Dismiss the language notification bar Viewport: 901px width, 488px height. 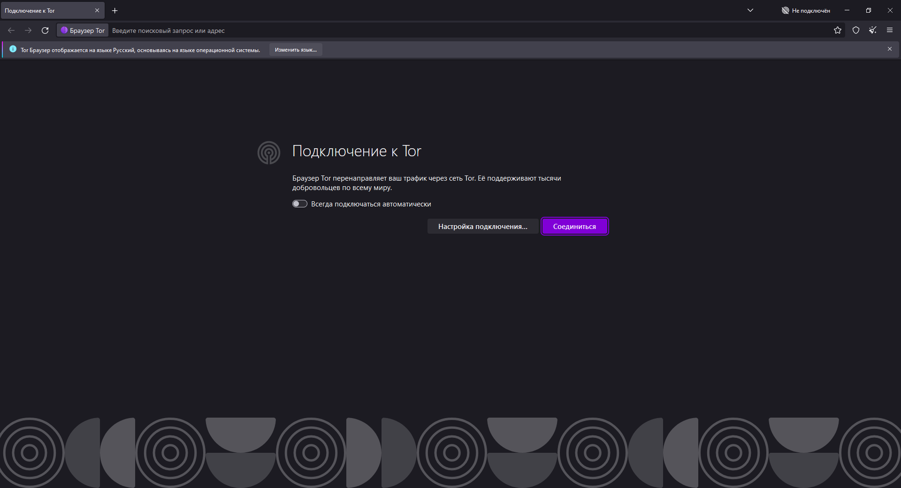tap(890, 49)
